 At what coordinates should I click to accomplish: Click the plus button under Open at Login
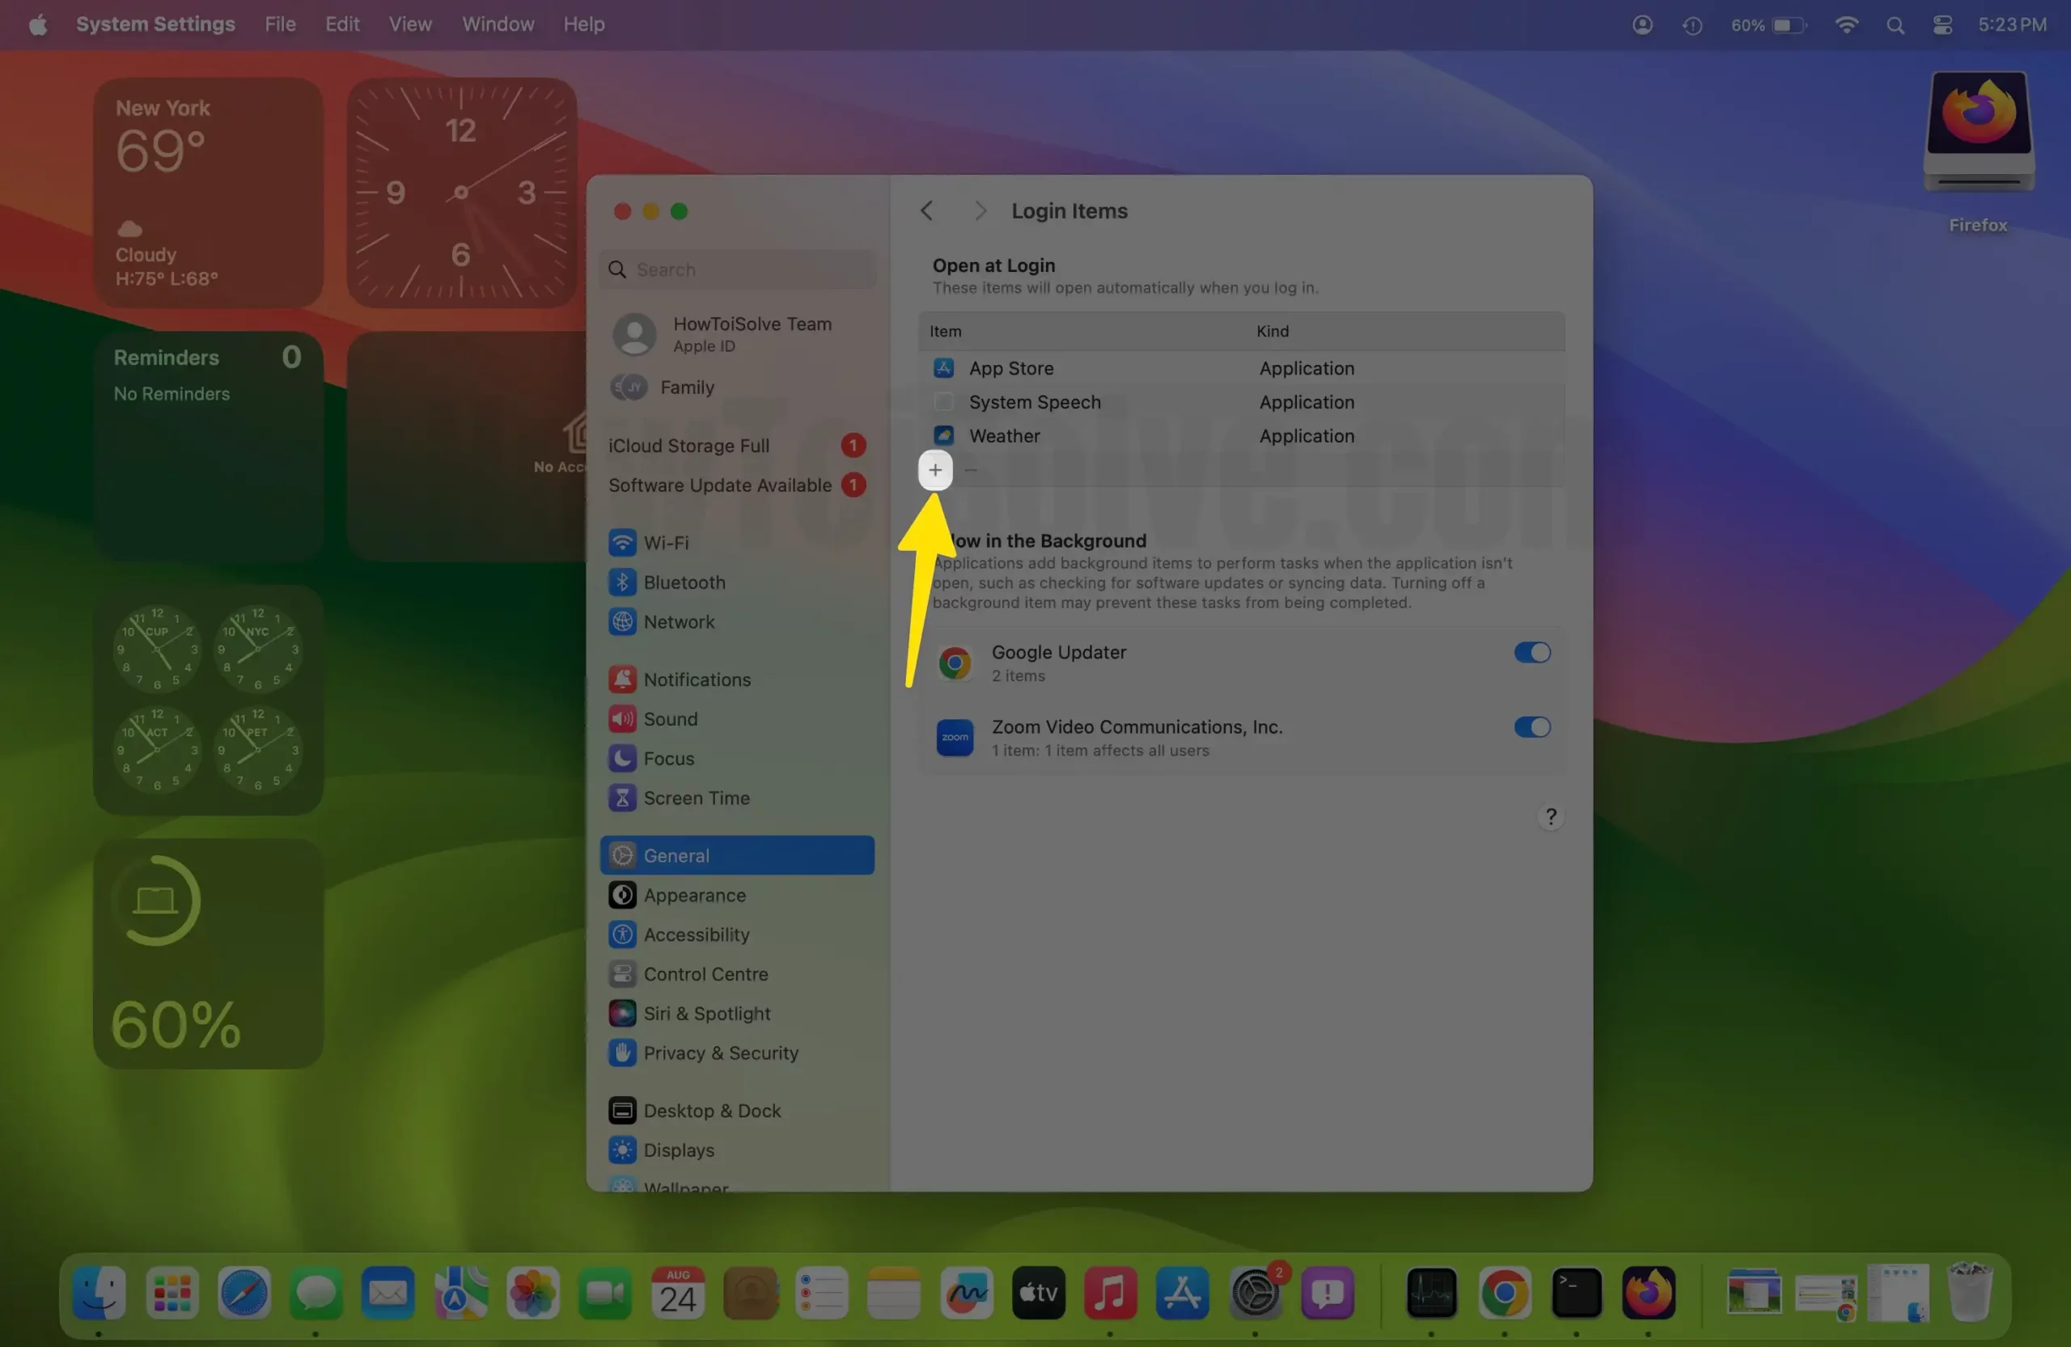[934, 470]
